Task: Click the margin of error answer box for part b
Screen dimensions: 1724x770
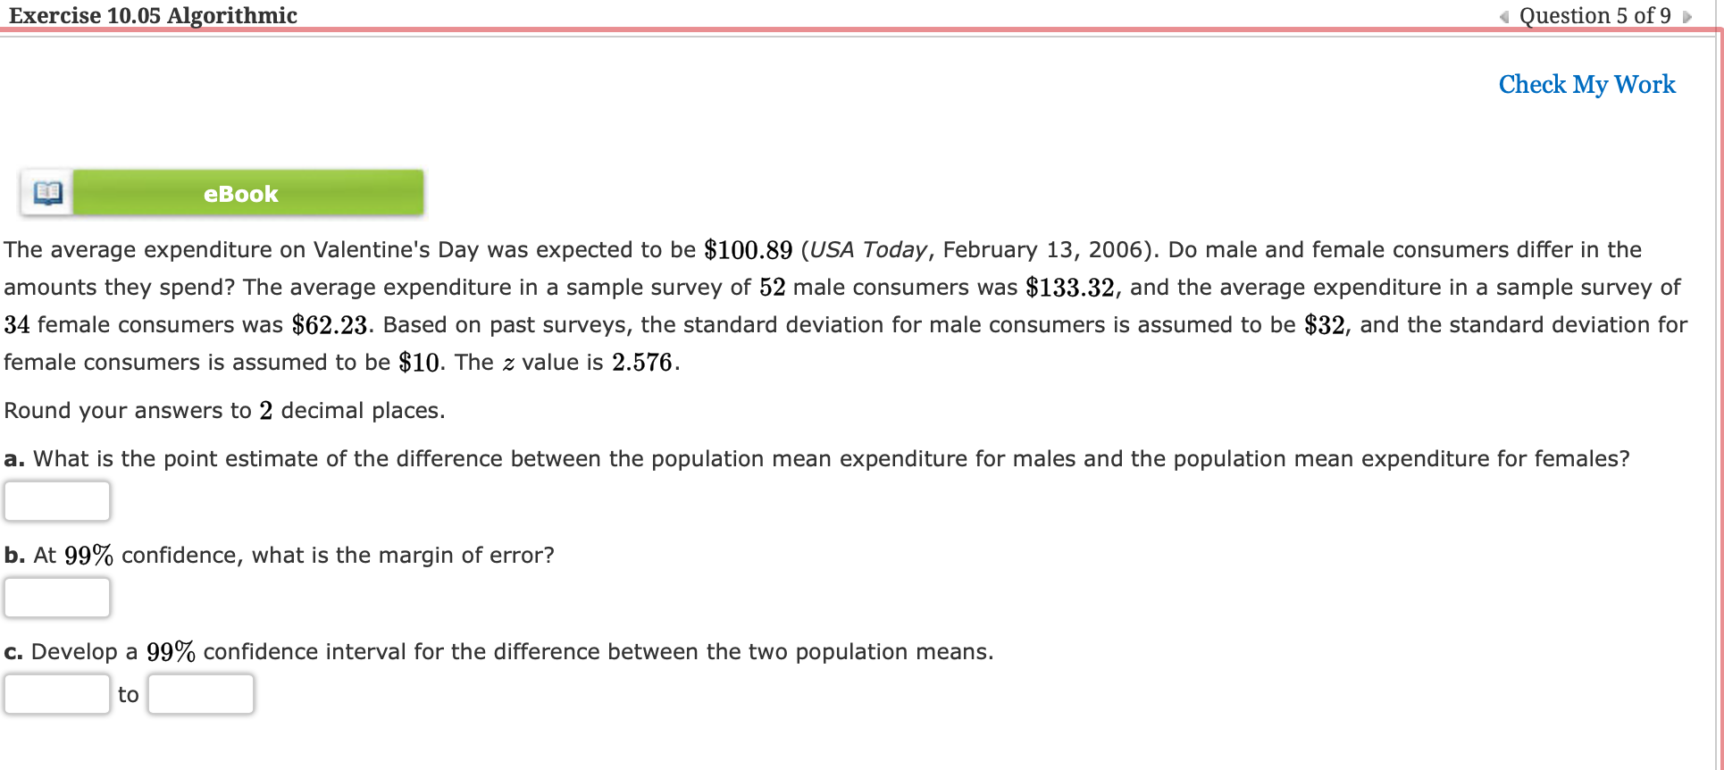Action: pyautogui.click(x=56, y=597)
